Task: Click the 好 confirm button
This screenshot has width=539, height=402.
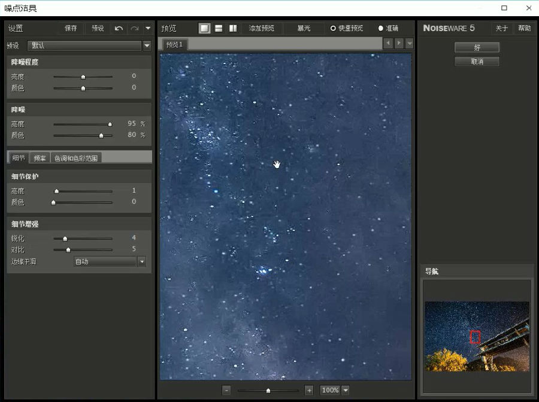Action: tap(477, 47)
